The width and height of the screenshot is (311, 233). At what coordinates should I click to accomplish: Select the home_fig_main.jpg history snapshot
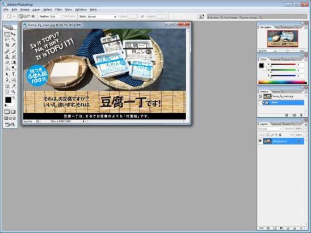click(x=284, y=96)
